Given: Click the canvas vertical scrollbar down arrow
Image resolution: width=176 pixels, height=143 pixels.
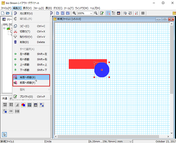Looking at the screenshot, I should [172, 133].
